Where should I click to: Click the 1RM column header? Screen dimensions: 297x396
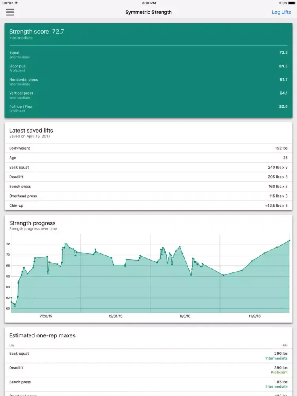click(x=284, y=345)
